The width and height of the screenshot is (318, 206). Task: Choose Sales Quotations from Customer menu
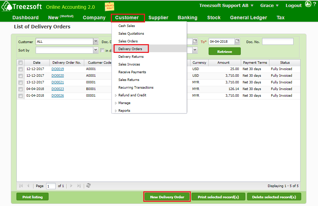click(131, 34)
